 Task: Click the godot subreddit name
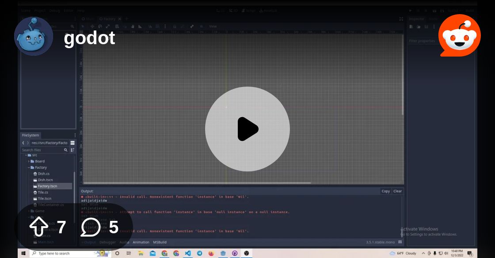point(89,38)
